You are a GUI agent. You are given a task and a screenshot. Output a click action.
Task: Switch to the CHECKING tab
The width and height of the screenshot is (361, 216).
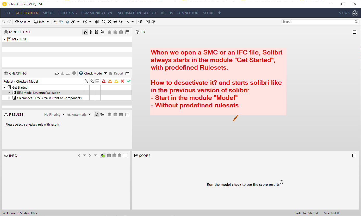[x=68, y=13]
